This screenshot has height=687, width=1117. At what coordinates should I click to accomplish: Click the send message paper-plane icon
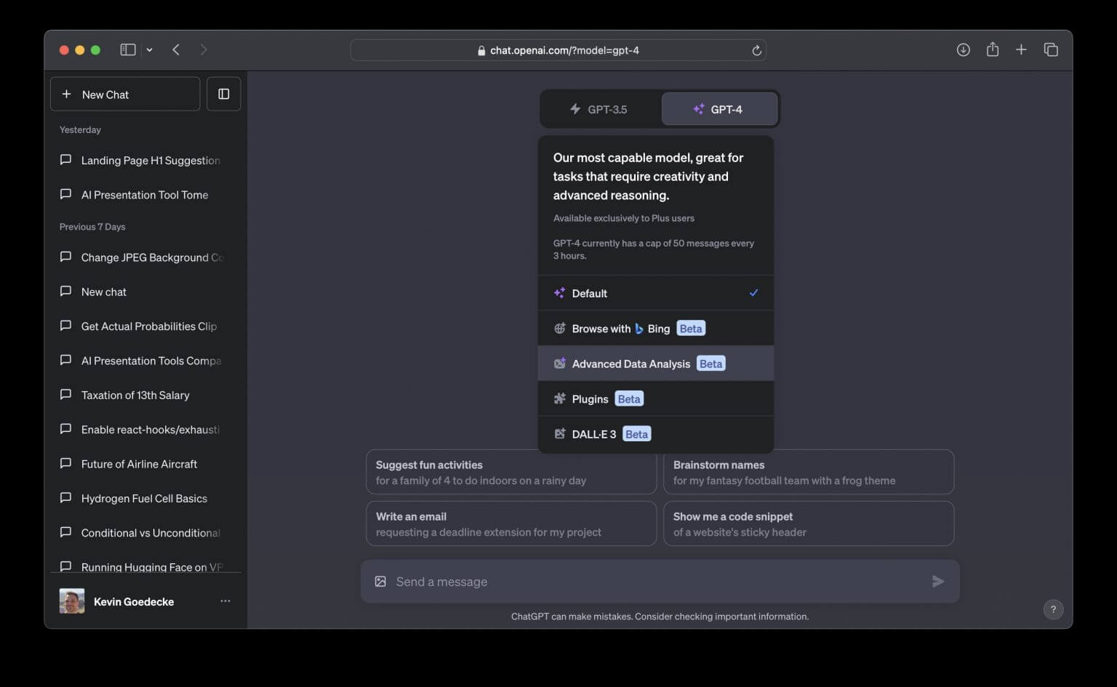click(x=937, y=581)
